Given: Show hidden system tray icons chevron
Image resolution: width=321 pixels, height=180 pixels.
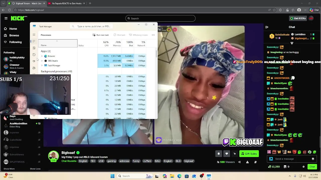Looking at the screenshot, I should [x=290, y=176].
